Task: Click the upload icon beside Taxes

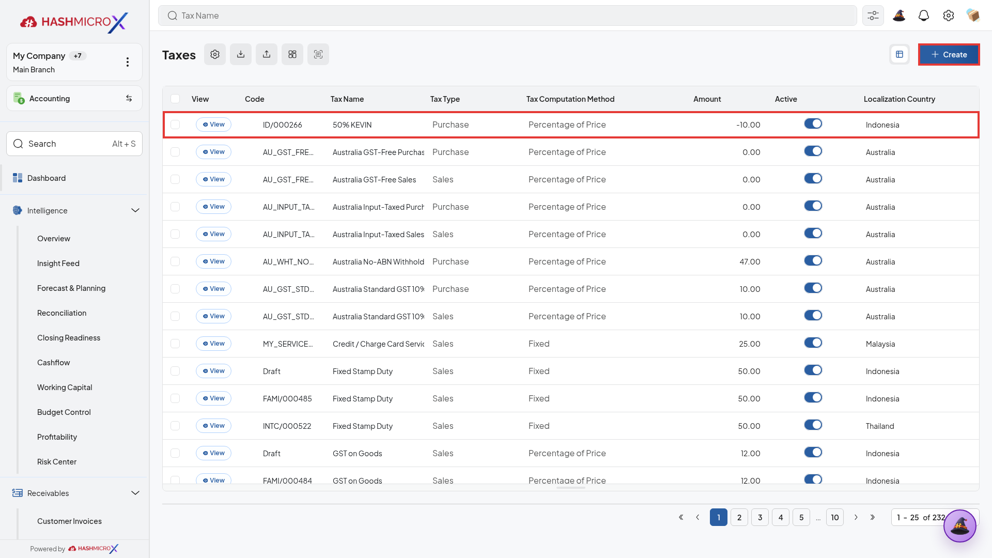Action: [x=267, y=54]
